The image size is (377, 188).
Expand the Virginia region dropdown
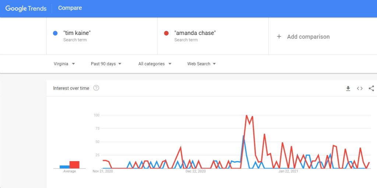coord(64,64)
